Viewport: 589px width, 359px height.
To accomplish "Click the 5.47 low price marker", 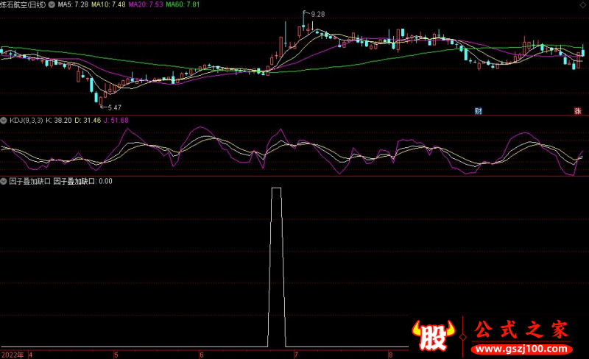I will pyautogui.click(x=109, y=107).
